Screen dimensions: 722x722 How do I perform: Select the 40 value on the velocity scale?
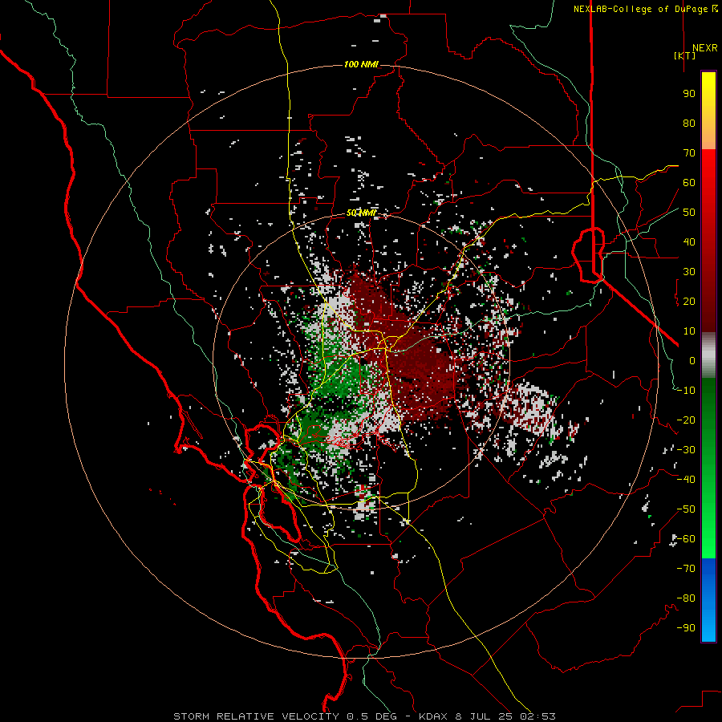tap(689, 242)
